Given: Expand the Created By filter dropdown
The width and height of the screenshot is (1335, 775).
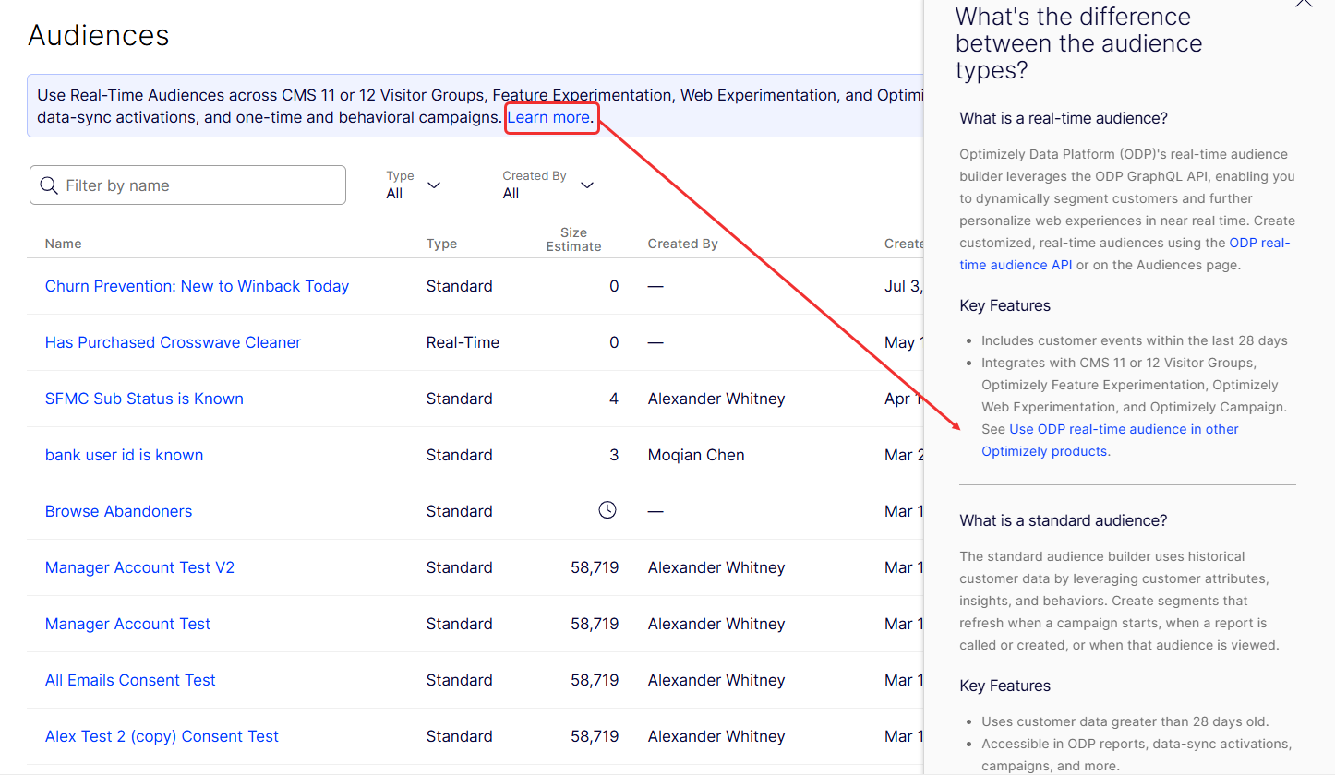Looking at the screenshot, I should point(547,185).
